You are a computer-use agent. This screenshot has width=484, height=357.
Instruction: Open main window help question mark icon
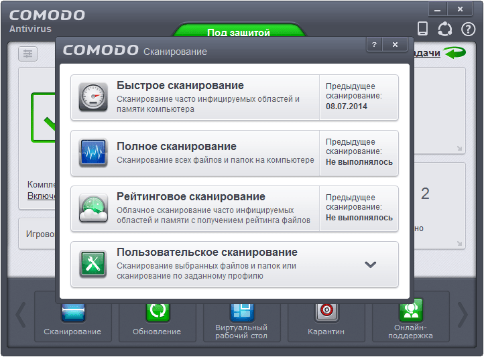[x=469, y=29]
